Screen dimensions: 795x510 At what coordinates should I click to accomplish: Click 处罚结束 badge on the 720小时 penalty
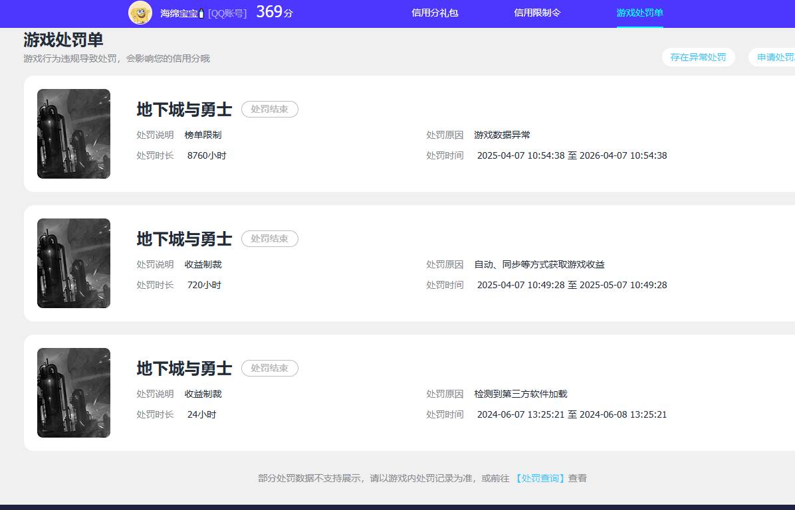[x=269, y=238]
